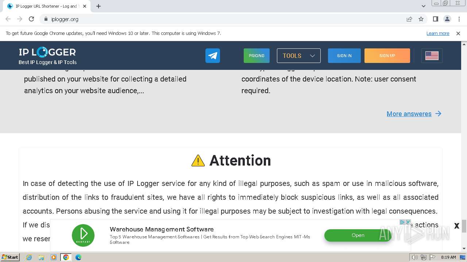Image resolution: width=467 pixels, height=262 pixels.
Task: Open the AdChoices info icon
Action: tap(403, 222)
